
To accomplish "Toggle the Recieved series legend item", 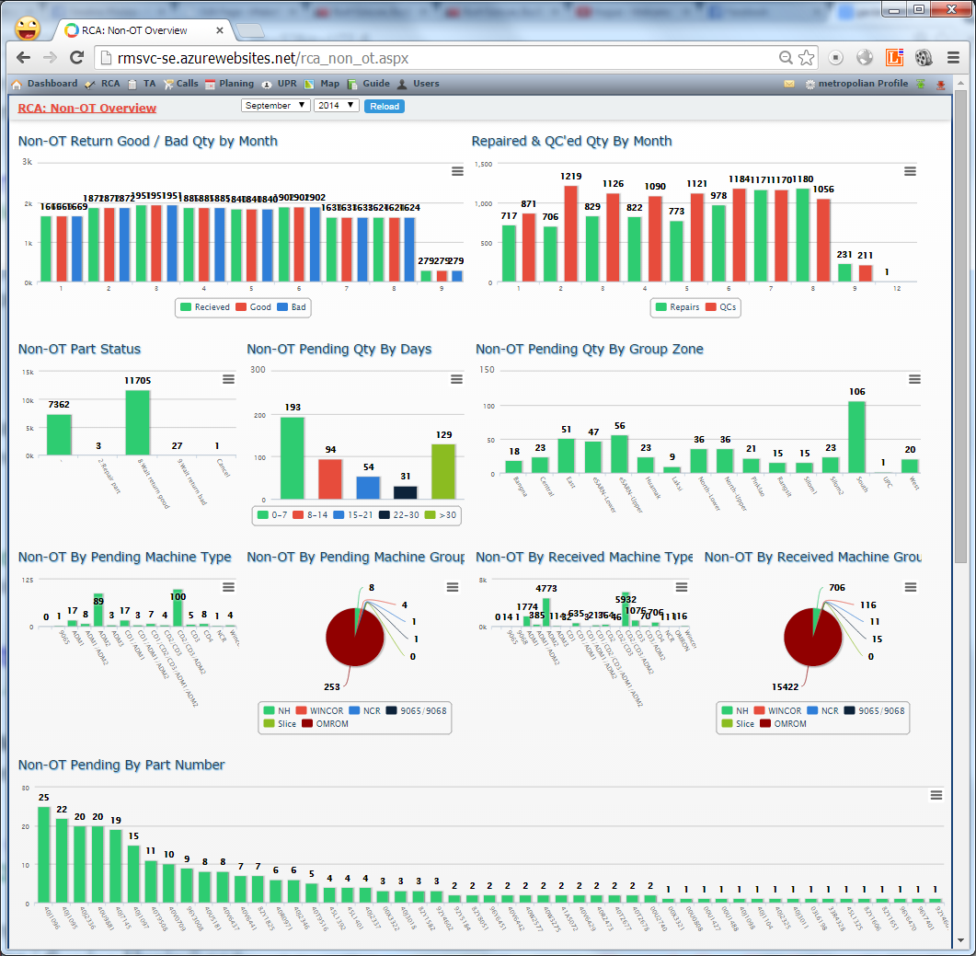I will coord(205,307).
